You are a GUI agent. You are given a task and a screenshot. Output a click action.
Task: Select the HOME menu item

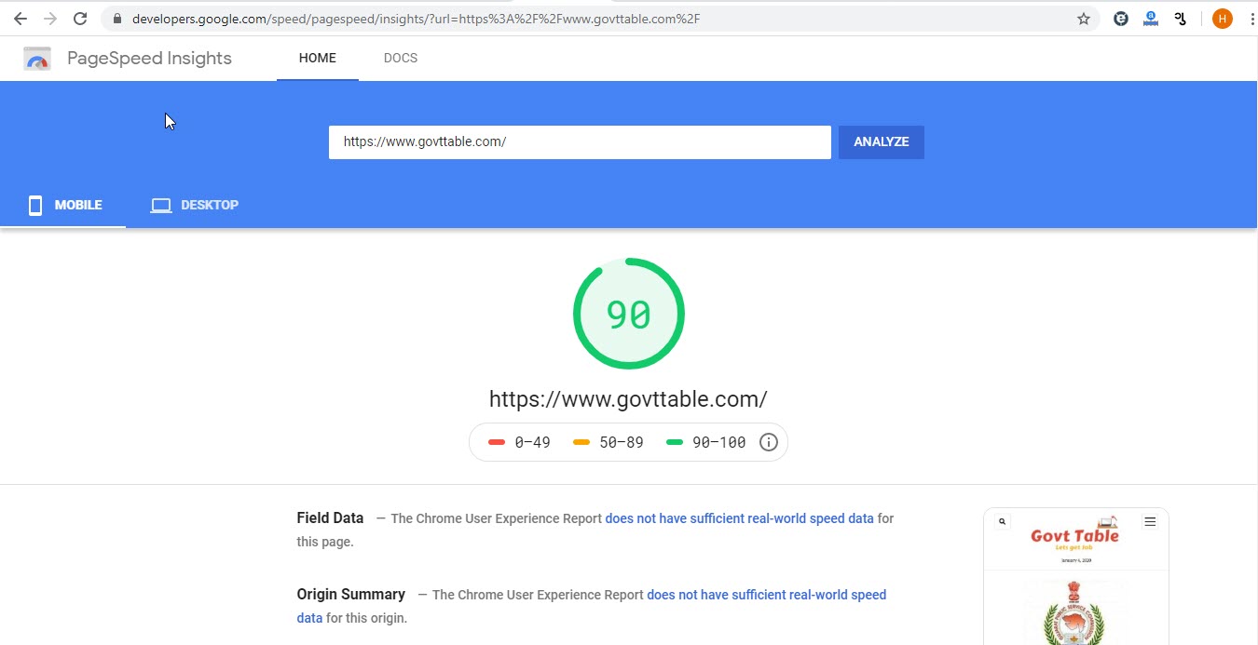(x=317, y=58)
